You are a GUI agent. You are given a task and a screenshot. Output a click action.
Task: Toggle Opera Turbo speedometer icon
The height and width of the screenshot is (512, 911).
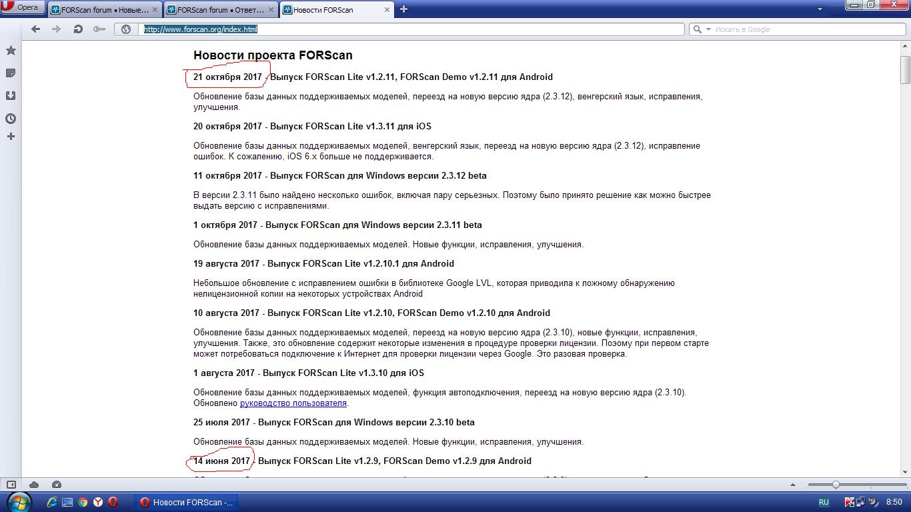point(57,485)
